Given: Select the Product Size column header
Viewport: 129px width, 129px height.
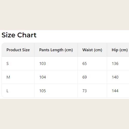Looking at the screenshot, I should (x=18, y=50).
